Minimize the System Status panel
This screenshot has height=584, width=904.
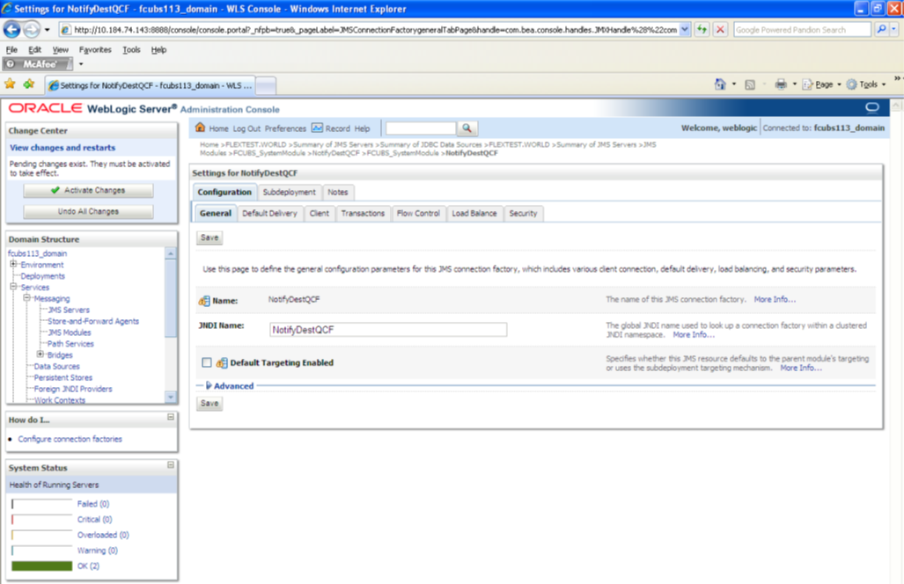coord(171,464)
